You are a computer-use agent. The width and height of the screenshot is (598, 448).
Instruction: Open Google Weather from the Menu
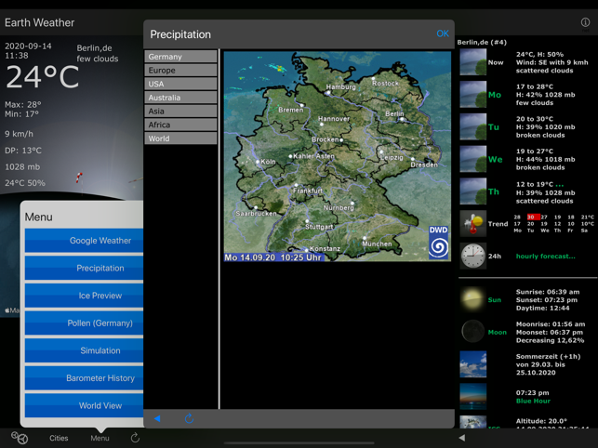[x=85, y=241]
